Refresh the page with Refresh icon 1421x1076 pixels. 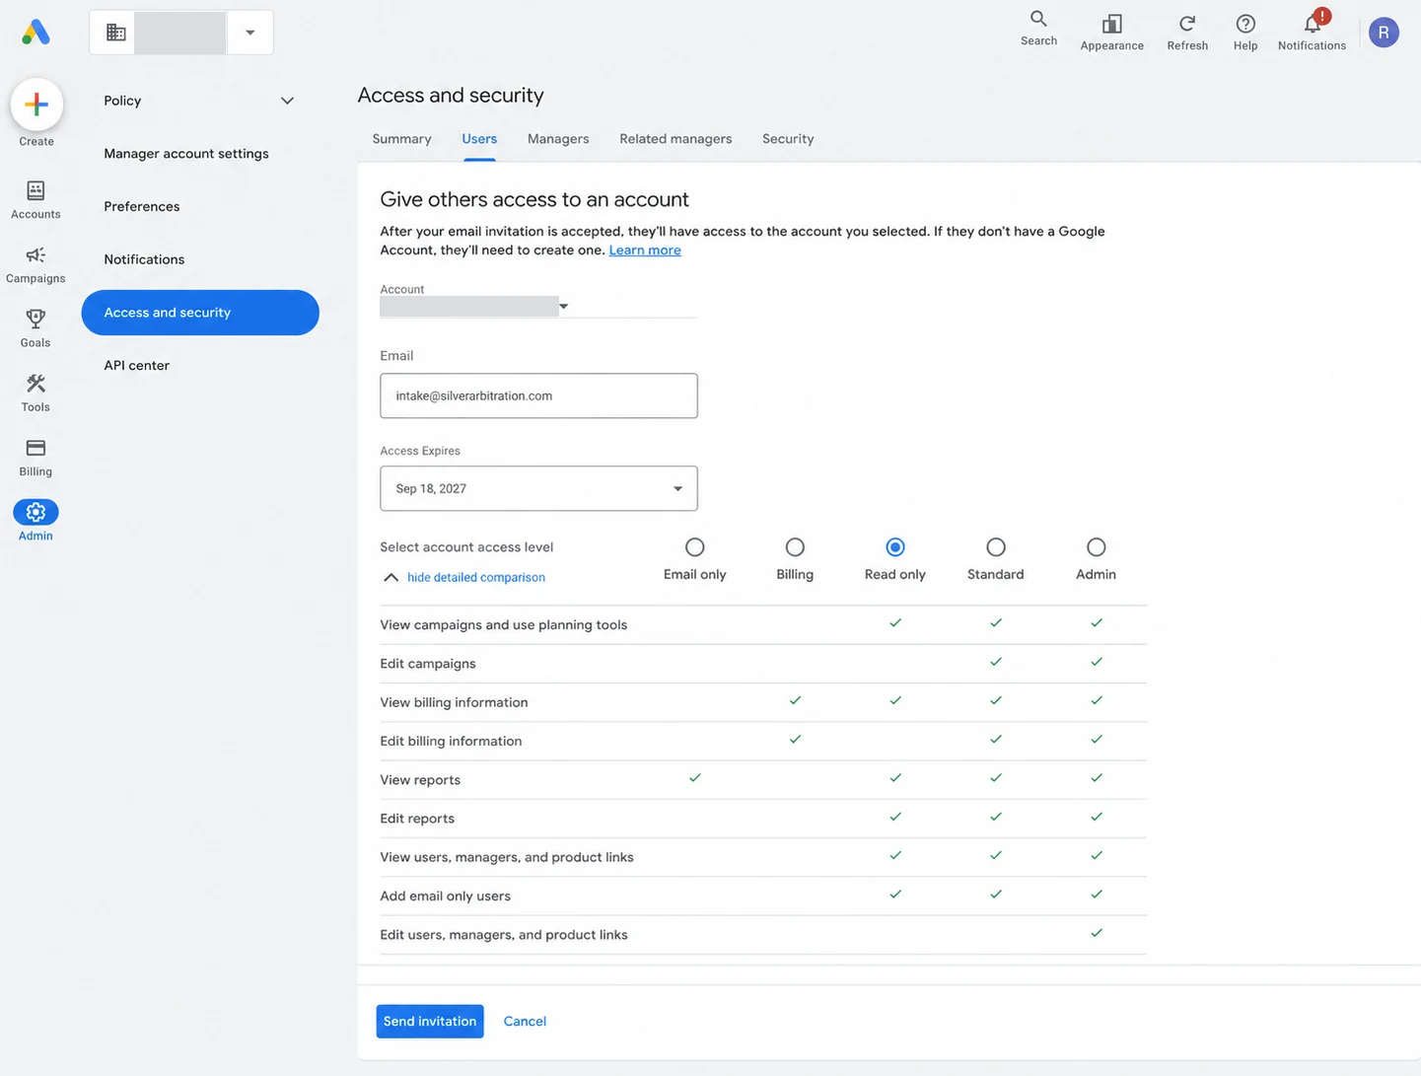(x=1187, y=24)
